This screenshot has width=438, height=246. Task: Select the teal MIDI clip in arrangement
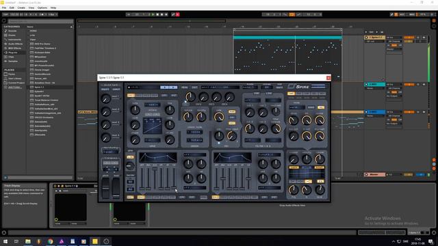click(287, 38)
